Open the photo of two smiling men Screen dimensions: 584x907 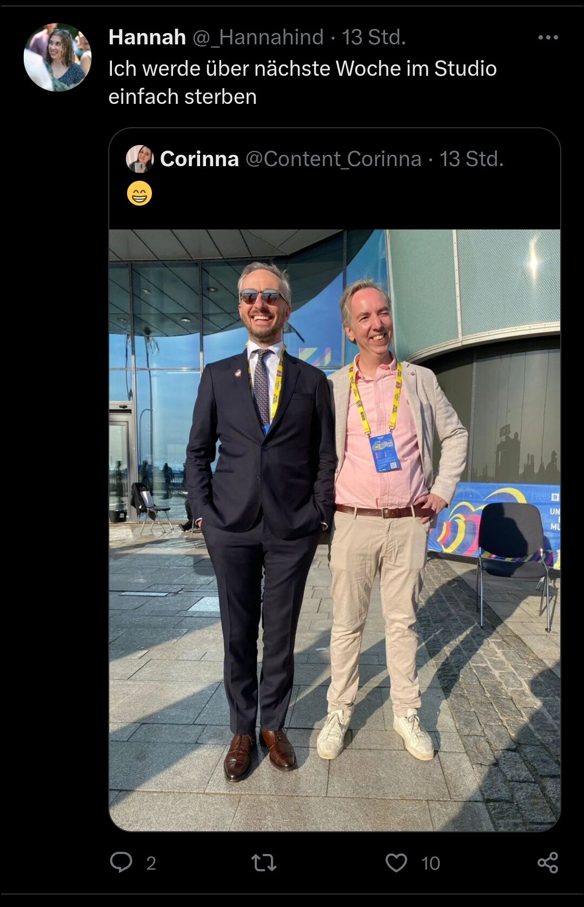[x=334, y=530]
